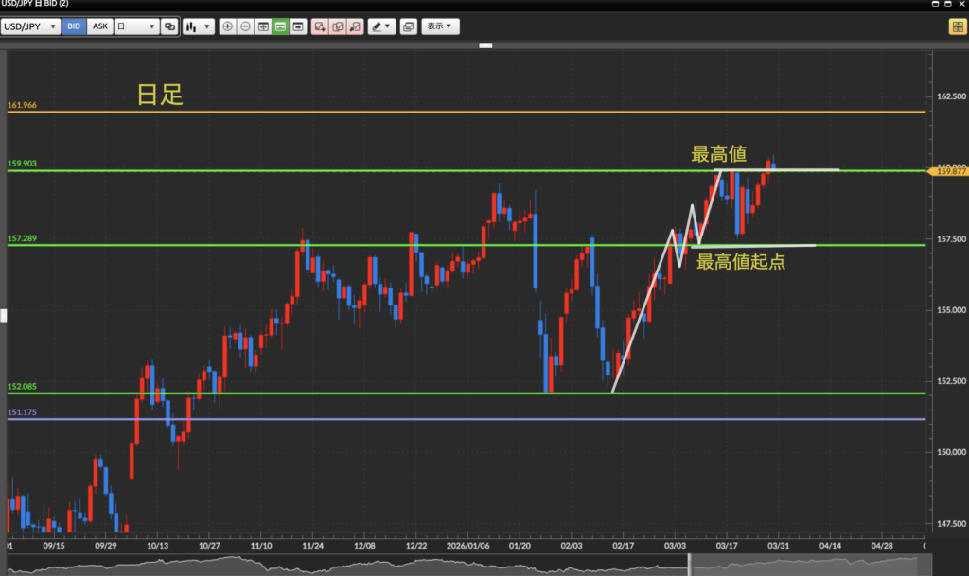The height and width of the screenshot is (576, 969).
Task: Click the white divider handle at top center
Action: pyautogui.click(x=486, y=44)
